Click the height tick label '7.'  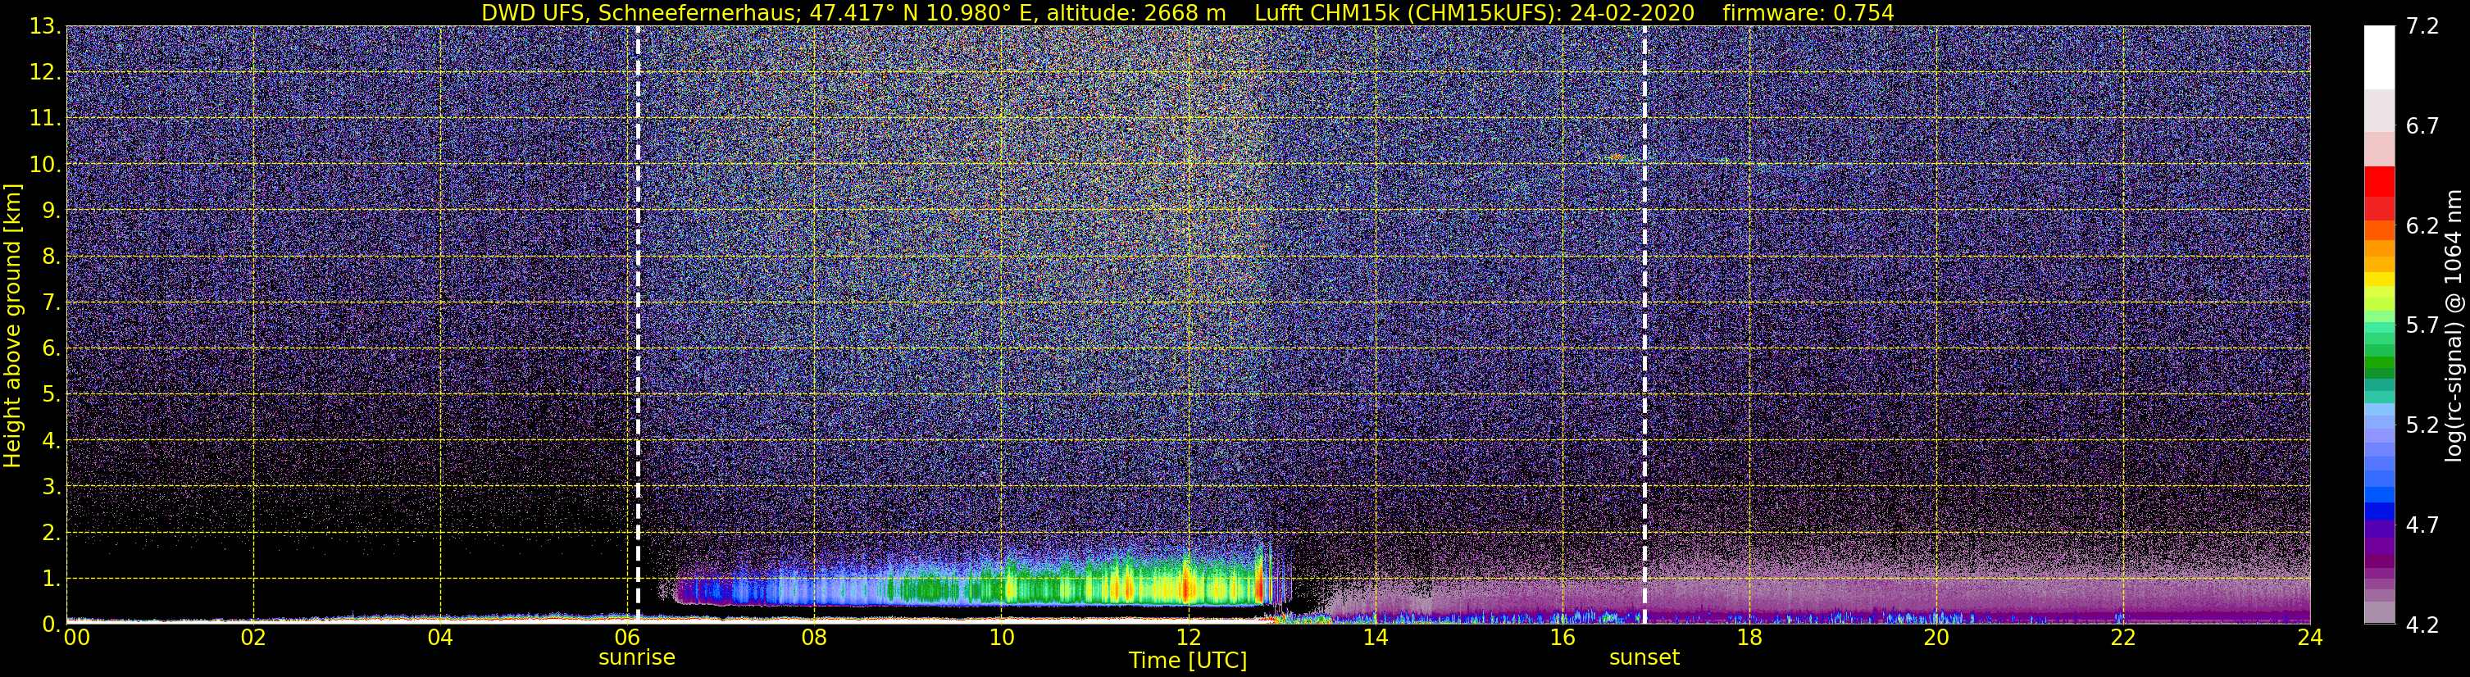coord(50,303)
